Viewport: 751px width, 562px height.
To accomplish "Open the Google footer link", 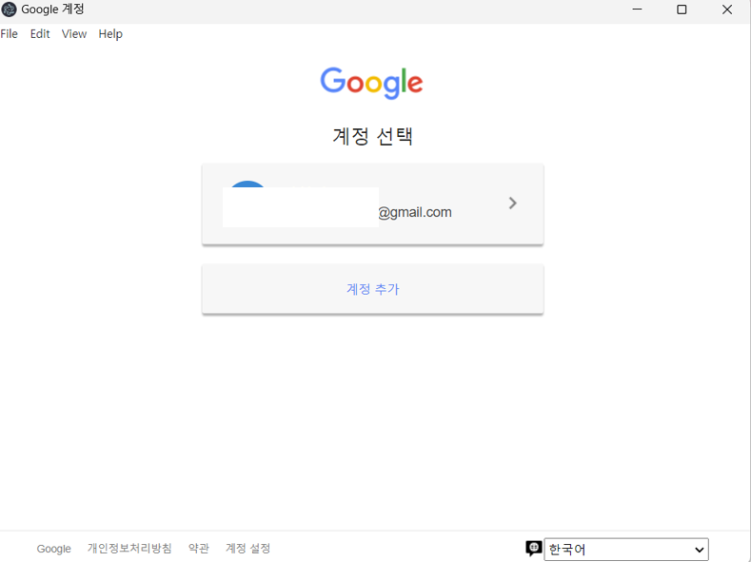I will (x=53, y=549).
